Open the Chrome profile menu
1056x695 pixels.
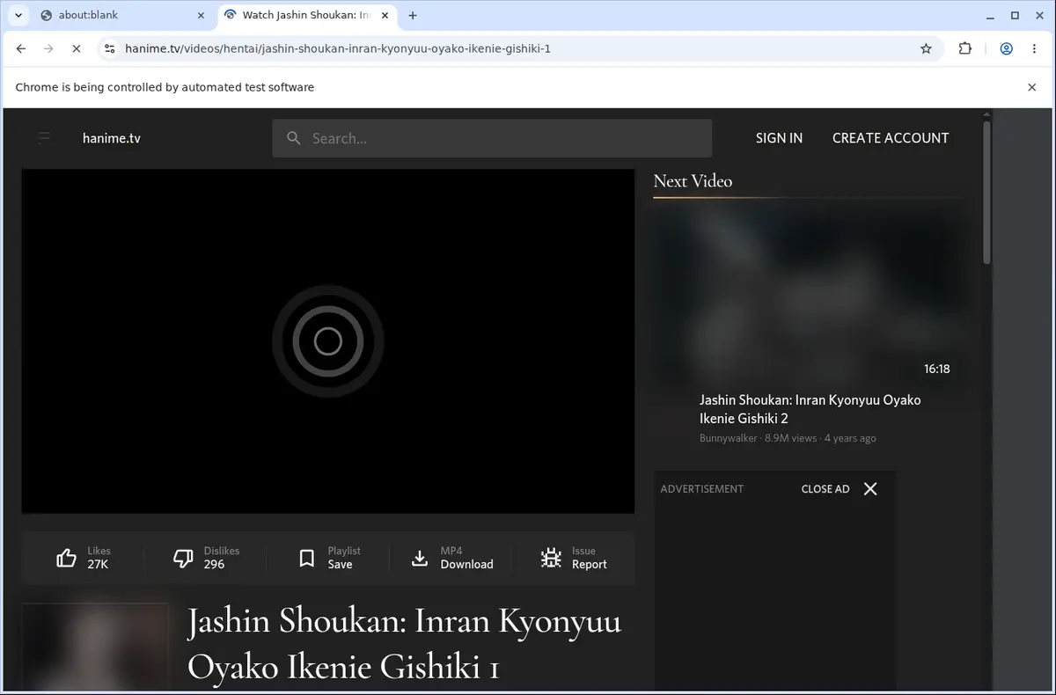pyautogui.click(x=1006, y=49)
